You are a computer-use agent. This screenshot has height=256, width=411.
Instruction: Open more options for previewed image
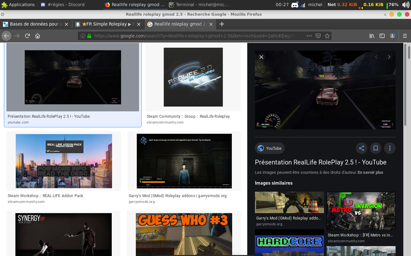tap(390, 148)
